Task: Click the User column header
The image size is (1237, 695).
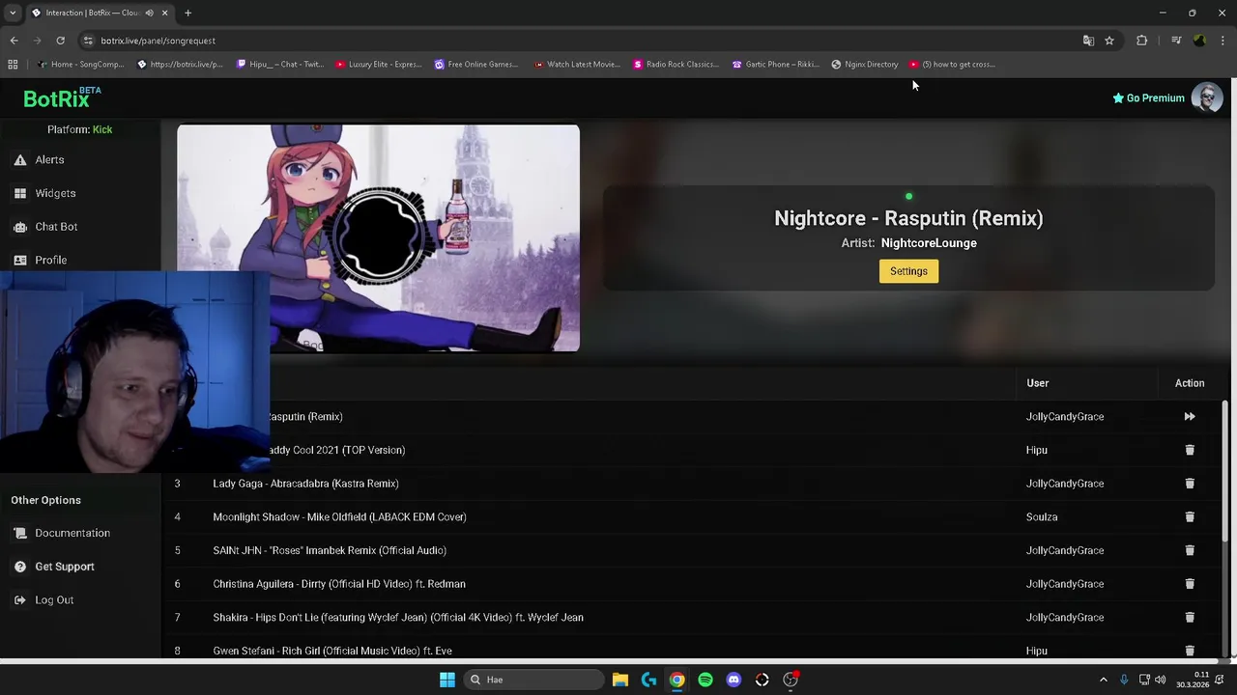Action: pos(1037,383)
